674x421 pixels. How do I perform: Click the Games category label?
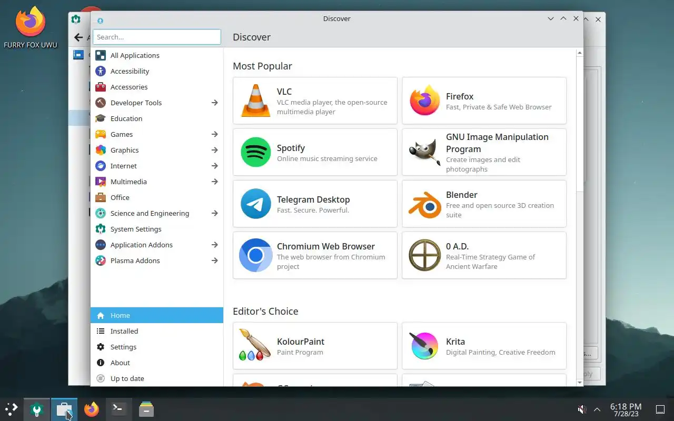(x=122, y=134)
